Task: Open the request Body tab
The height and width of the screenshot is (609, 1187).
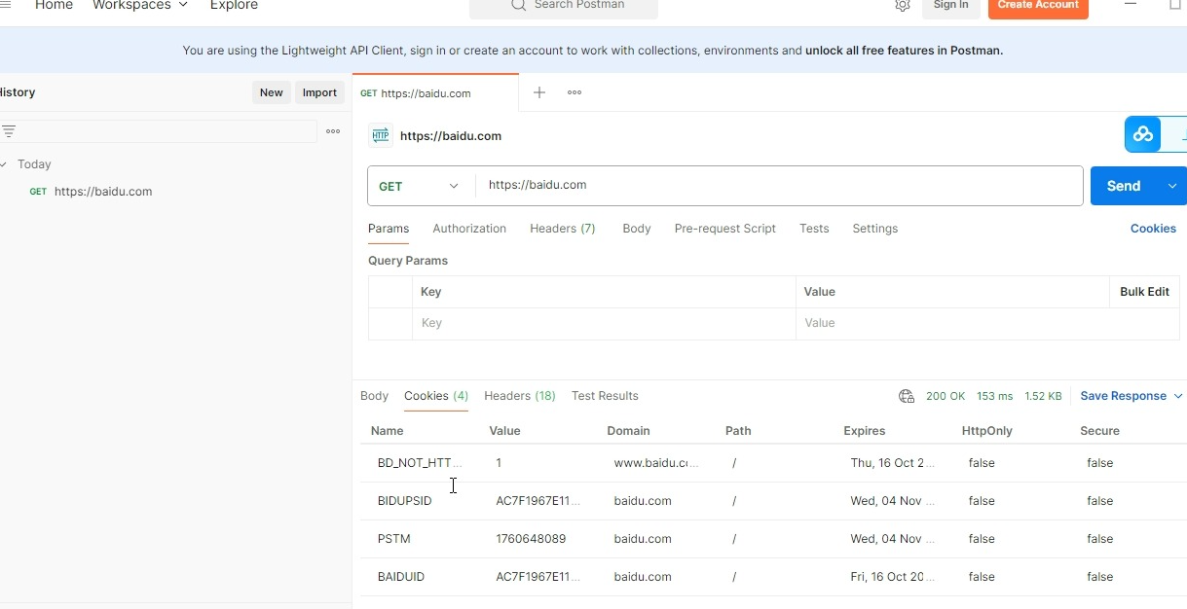Action: point(637,229)
